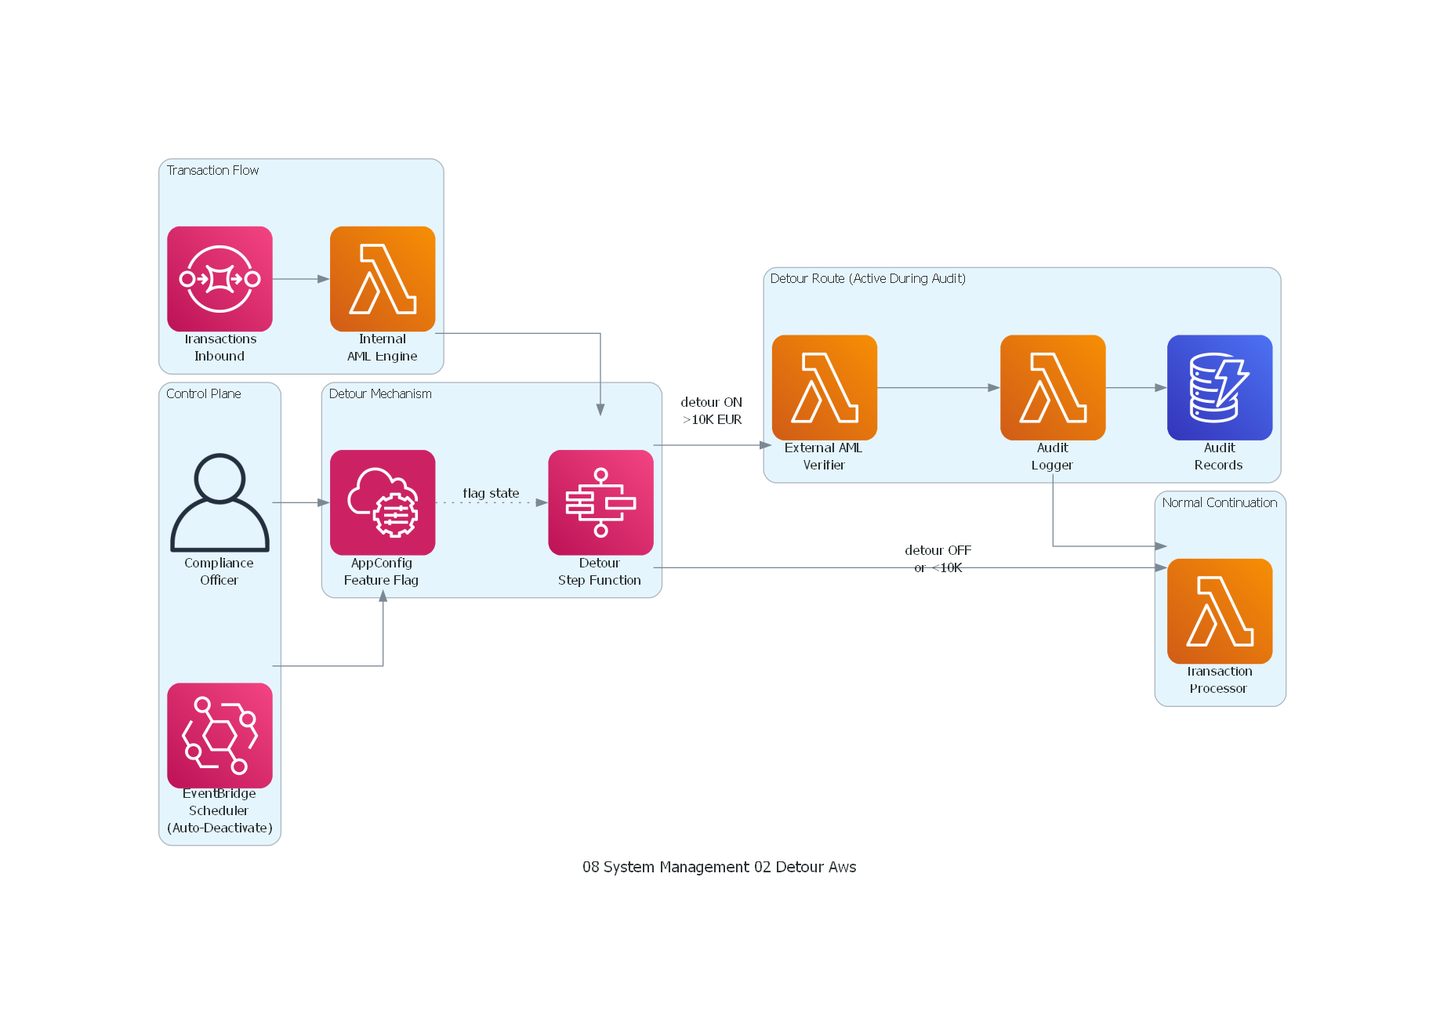Click the Transaction Flow container header

click(212, 170)
